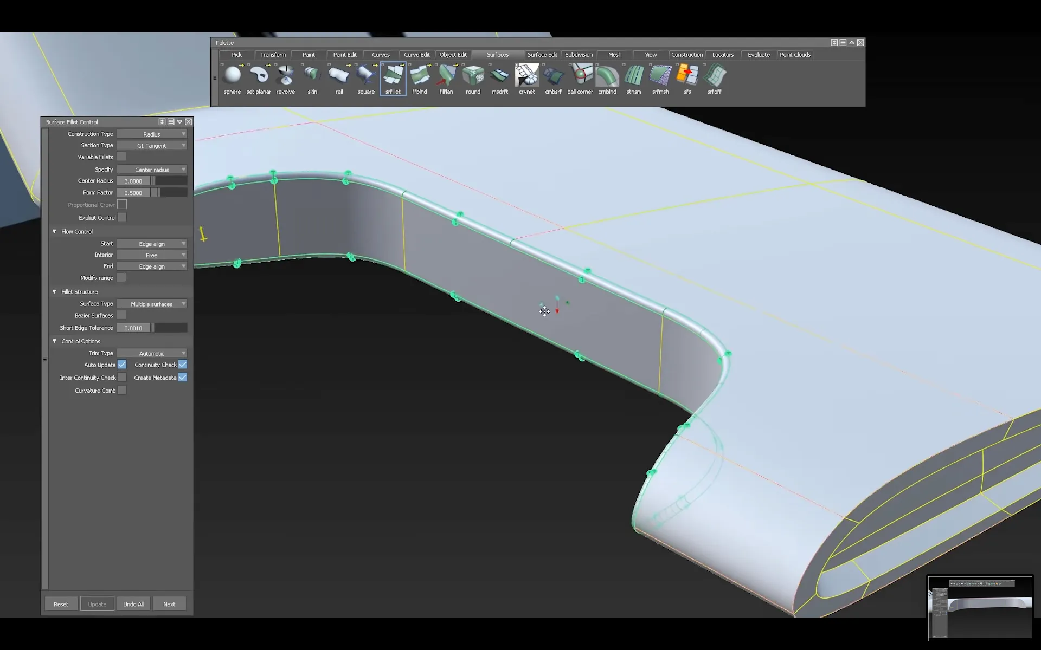Select the srfoff surface offset tool
This screenshot has height=650, width=1041.
(714, 79)
